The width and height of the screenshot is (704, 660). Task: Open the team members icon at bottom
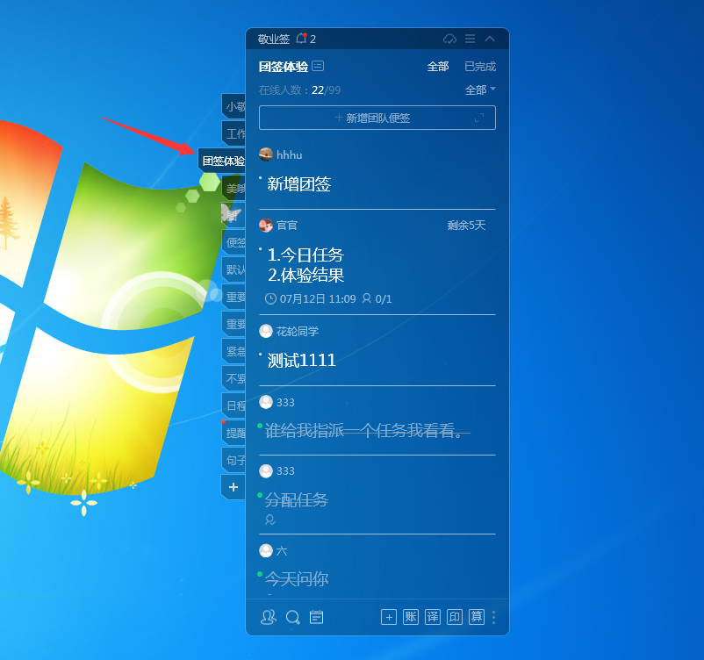(x=269, y=617)
